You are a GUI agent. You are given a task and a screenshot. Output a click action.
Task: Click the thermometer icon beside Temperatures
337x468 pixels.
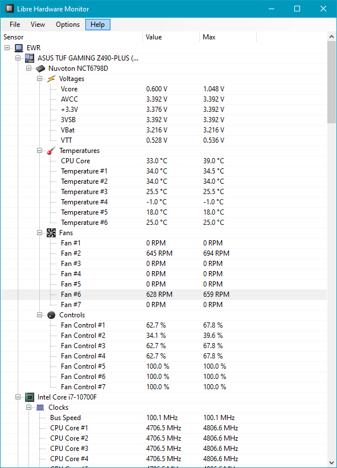[51, 150]
